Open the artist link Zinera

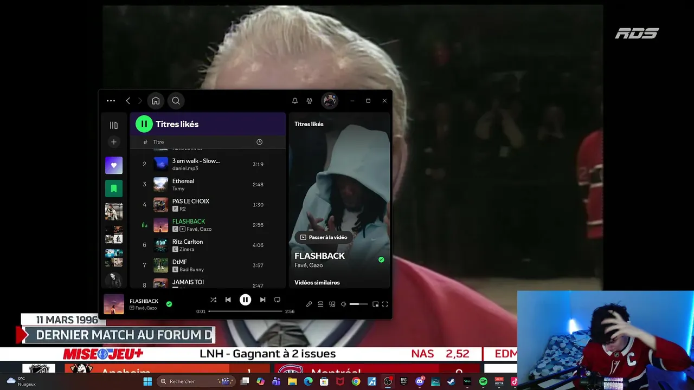pyautogui.click(x=187, y=249)
